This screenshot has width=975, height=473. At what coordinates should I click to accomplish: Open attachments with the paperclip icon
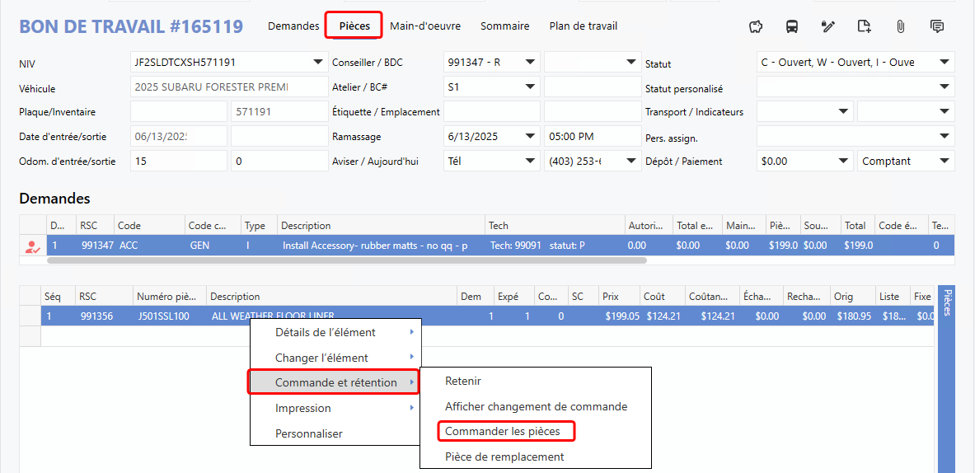(900, 26)
